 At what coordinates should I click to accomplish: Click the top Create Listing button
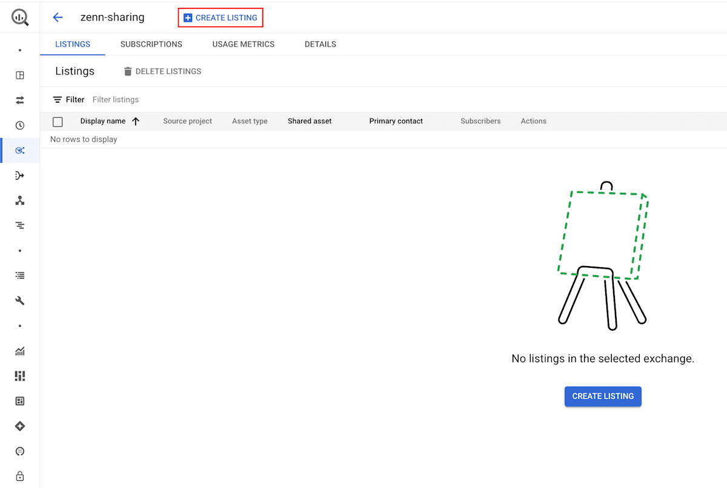(x=221, y=18)
